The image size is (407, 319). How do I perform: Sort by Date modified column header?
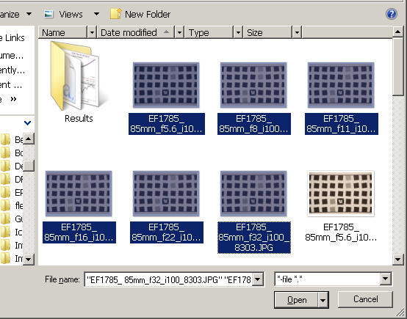(136, 33)
